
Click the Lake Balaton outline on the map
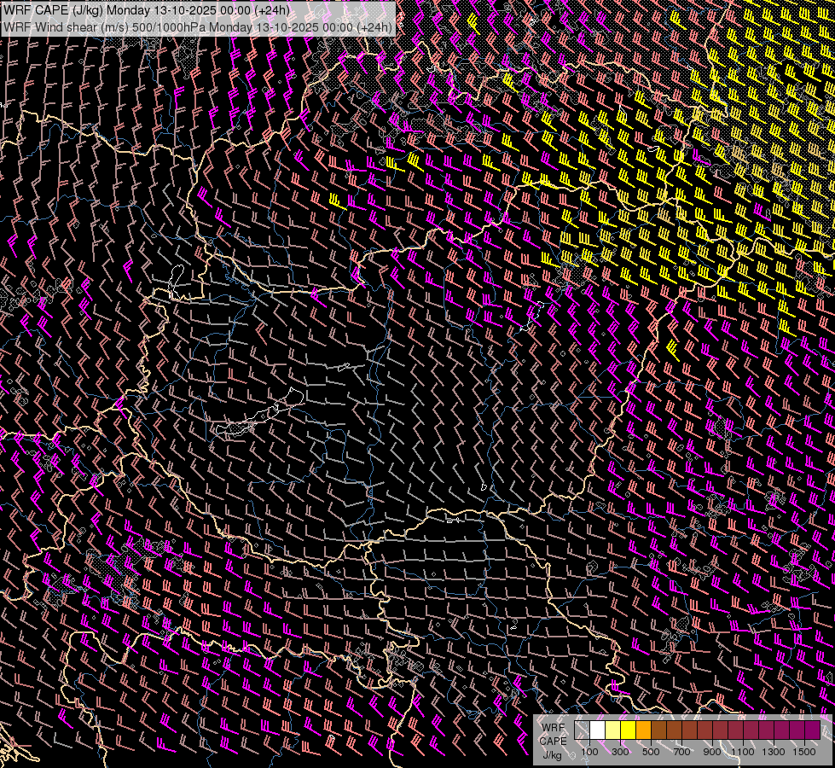pyautogui.click(x=260, y=416)
